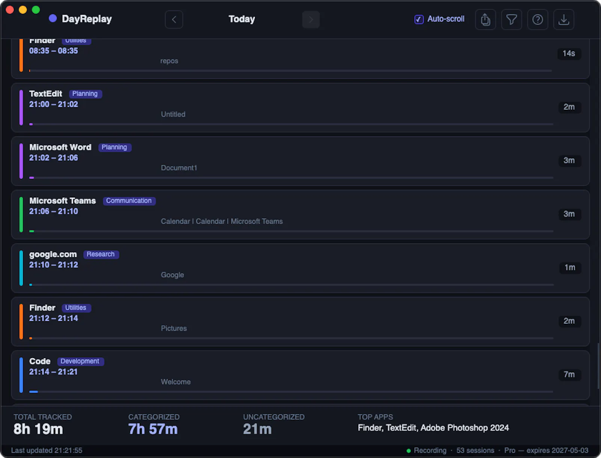This screenshot has width=601, height=458.
Task: Click the Planning tag on TextEdit
Action: tap(85, 94)
